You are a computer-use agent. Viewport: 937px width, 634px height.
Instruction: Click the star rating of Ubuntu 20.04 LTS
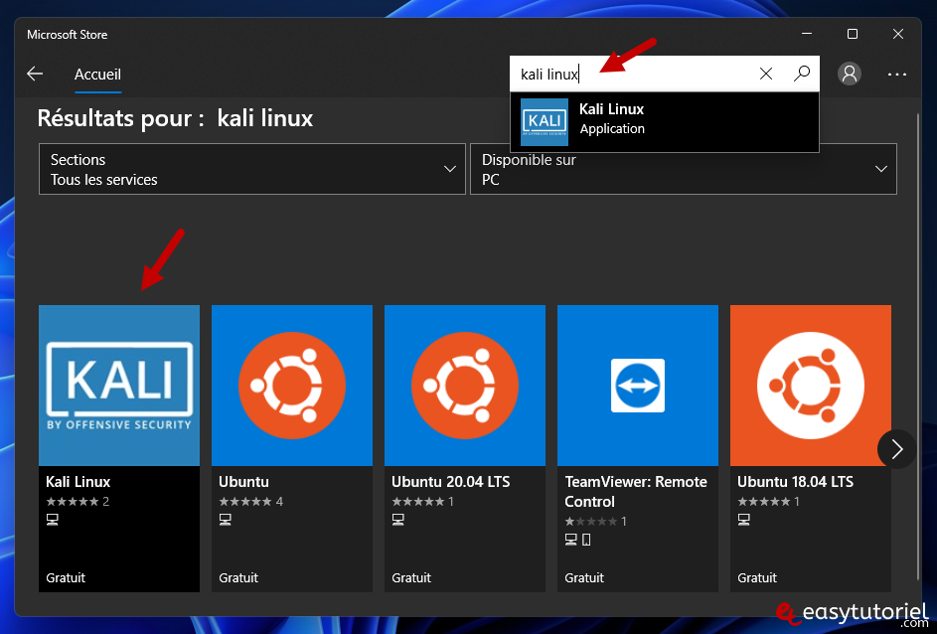[x=418, y=502]
